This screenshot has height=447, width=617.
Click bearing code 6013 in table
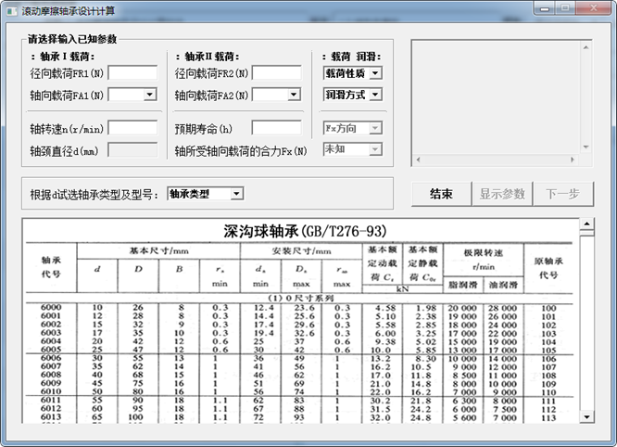(x=51, y=416)
